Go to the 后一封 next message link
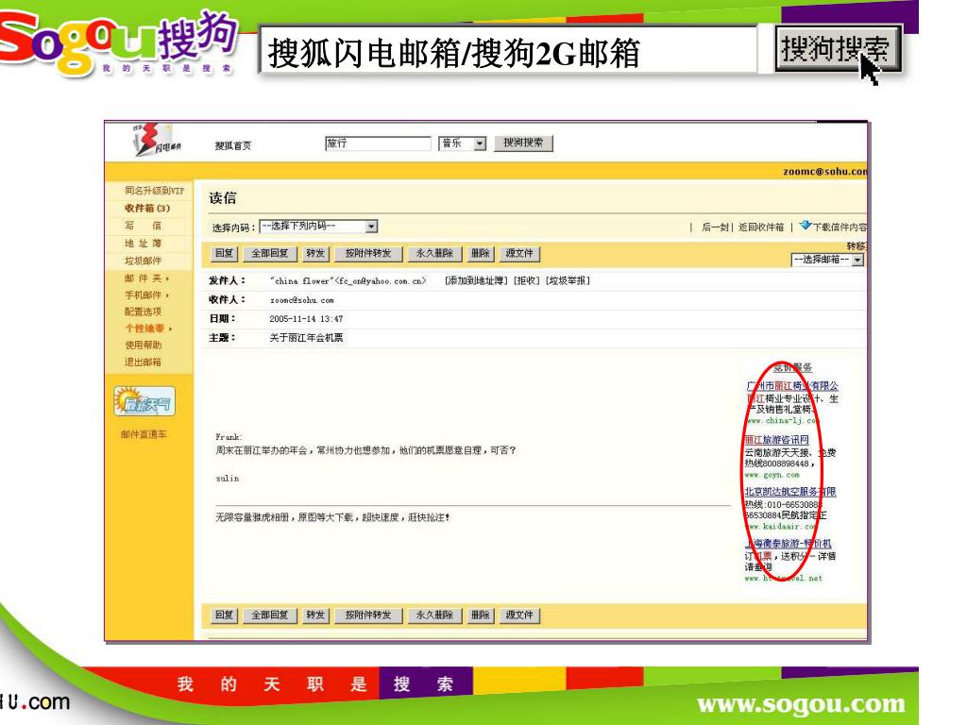This screenshot has height=725, width=967. (x=715, y=228)
